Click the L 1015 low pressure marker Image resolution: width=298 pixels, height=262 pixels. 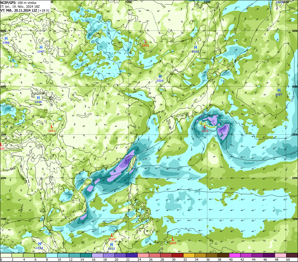[x=145, y=43]
